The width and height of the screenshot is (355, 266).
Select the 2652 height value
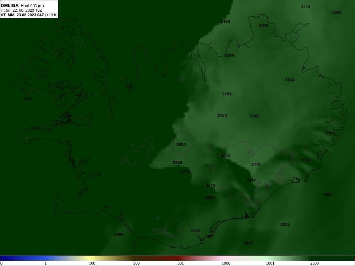pyautogui.click(x=210, y=198)
